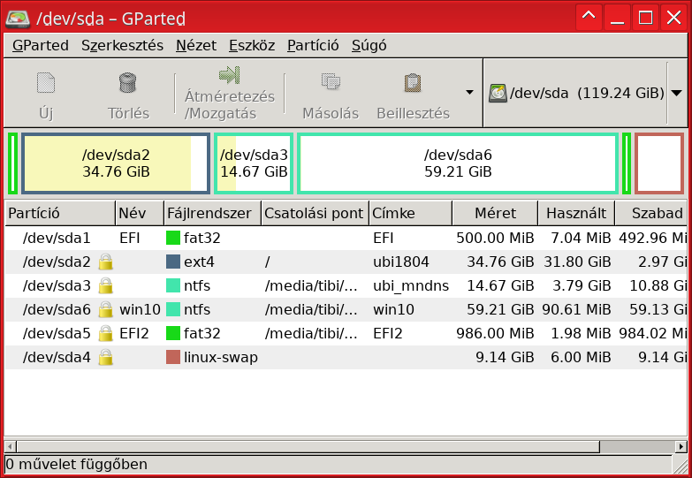The height and width of the screenshot is (478, 692).
Task: Click the lock icon on /dev/sda4 row
Action: (105, 357)
